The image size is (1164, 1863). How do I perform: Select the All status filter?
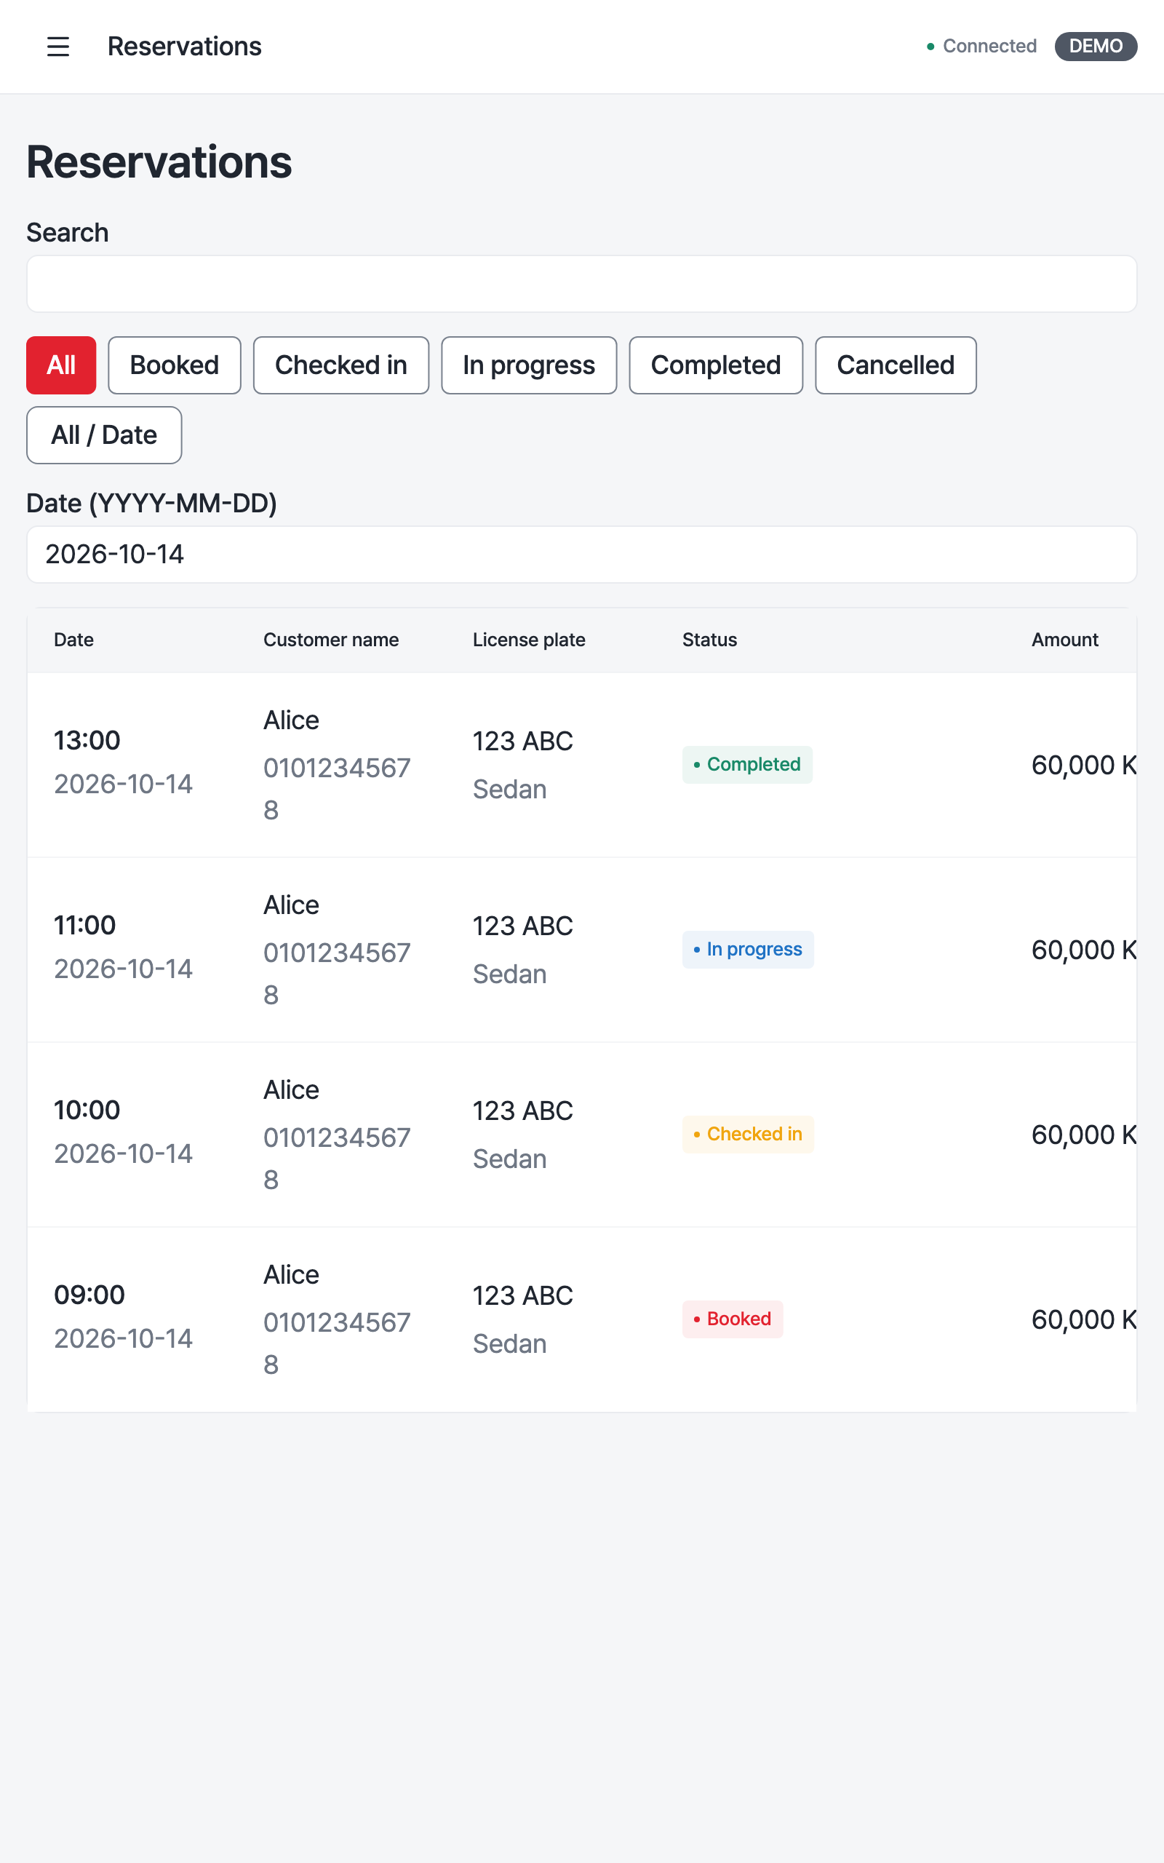tap(61, 365)
